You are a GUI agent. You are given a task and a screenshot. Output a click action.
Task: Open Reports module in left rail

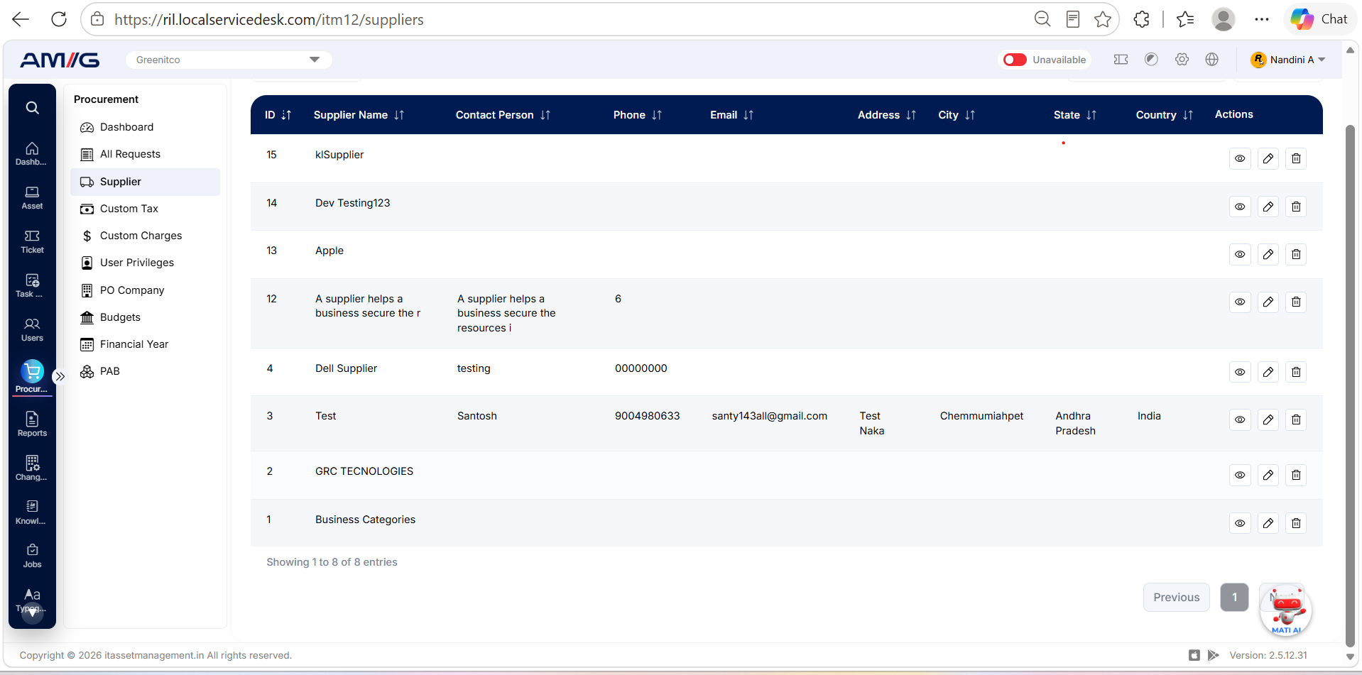pos(32,424)
